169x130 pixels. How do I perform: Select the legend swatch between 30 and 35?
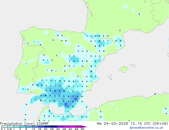click(x=60, y=127)
